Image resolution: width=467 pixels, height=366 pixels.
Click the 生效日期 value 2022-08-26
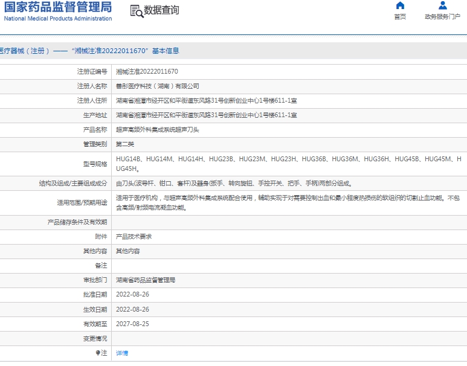click(132, 309)
